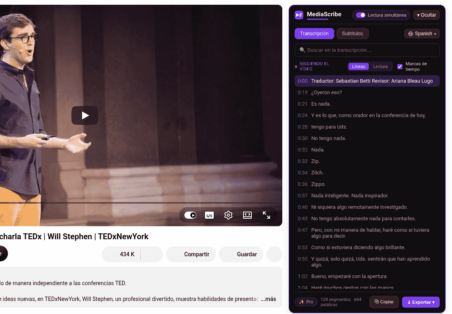Image resolution: width=452 pixels, height=314 pixels.
Task: Save video with Guardar button
Action: (x=241, y=254)
